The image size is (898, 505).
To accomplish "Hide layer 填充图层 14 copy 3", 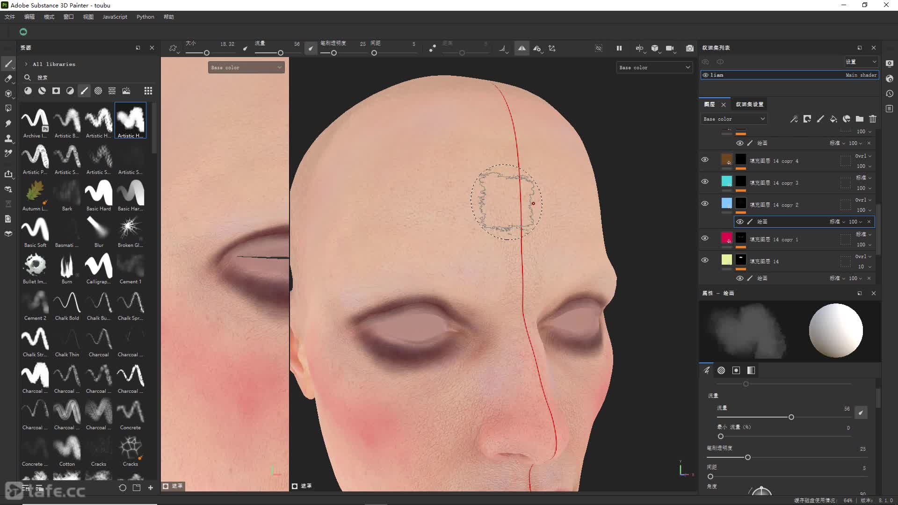I will (705, 182).
